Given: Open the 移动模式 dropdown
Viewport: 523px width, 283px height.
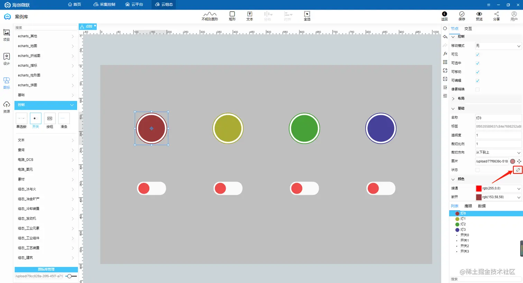Looking at the screenshot, I should point(498,46).
